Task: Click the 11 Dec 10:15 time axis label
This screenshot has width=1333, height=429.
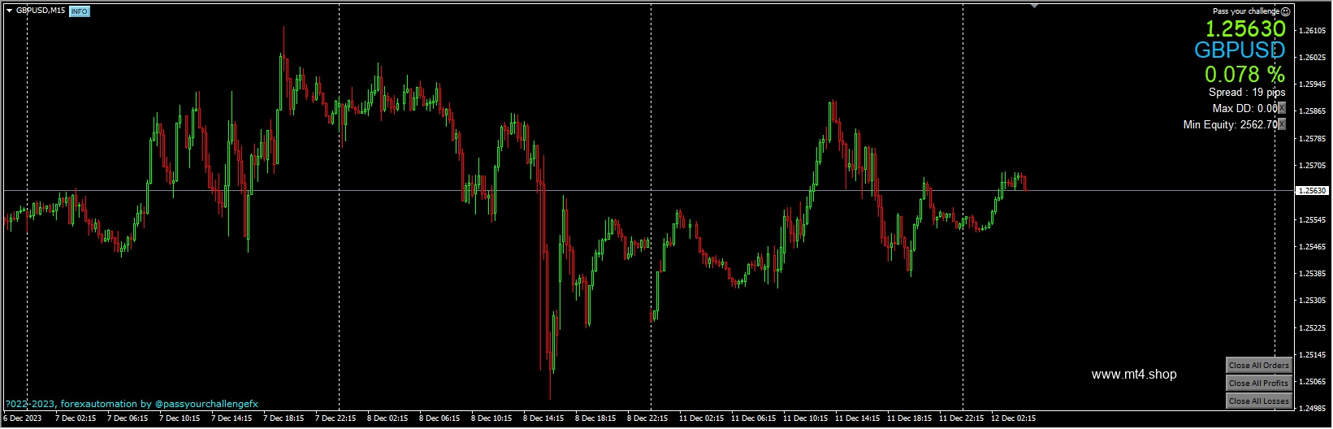Action: (x=807, y=418)
